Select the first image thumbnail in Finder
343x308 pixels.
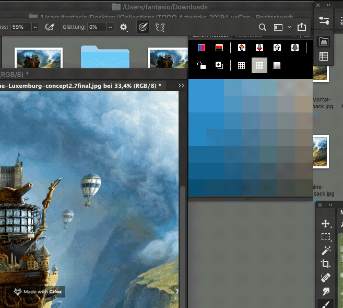tap(39, 58)
